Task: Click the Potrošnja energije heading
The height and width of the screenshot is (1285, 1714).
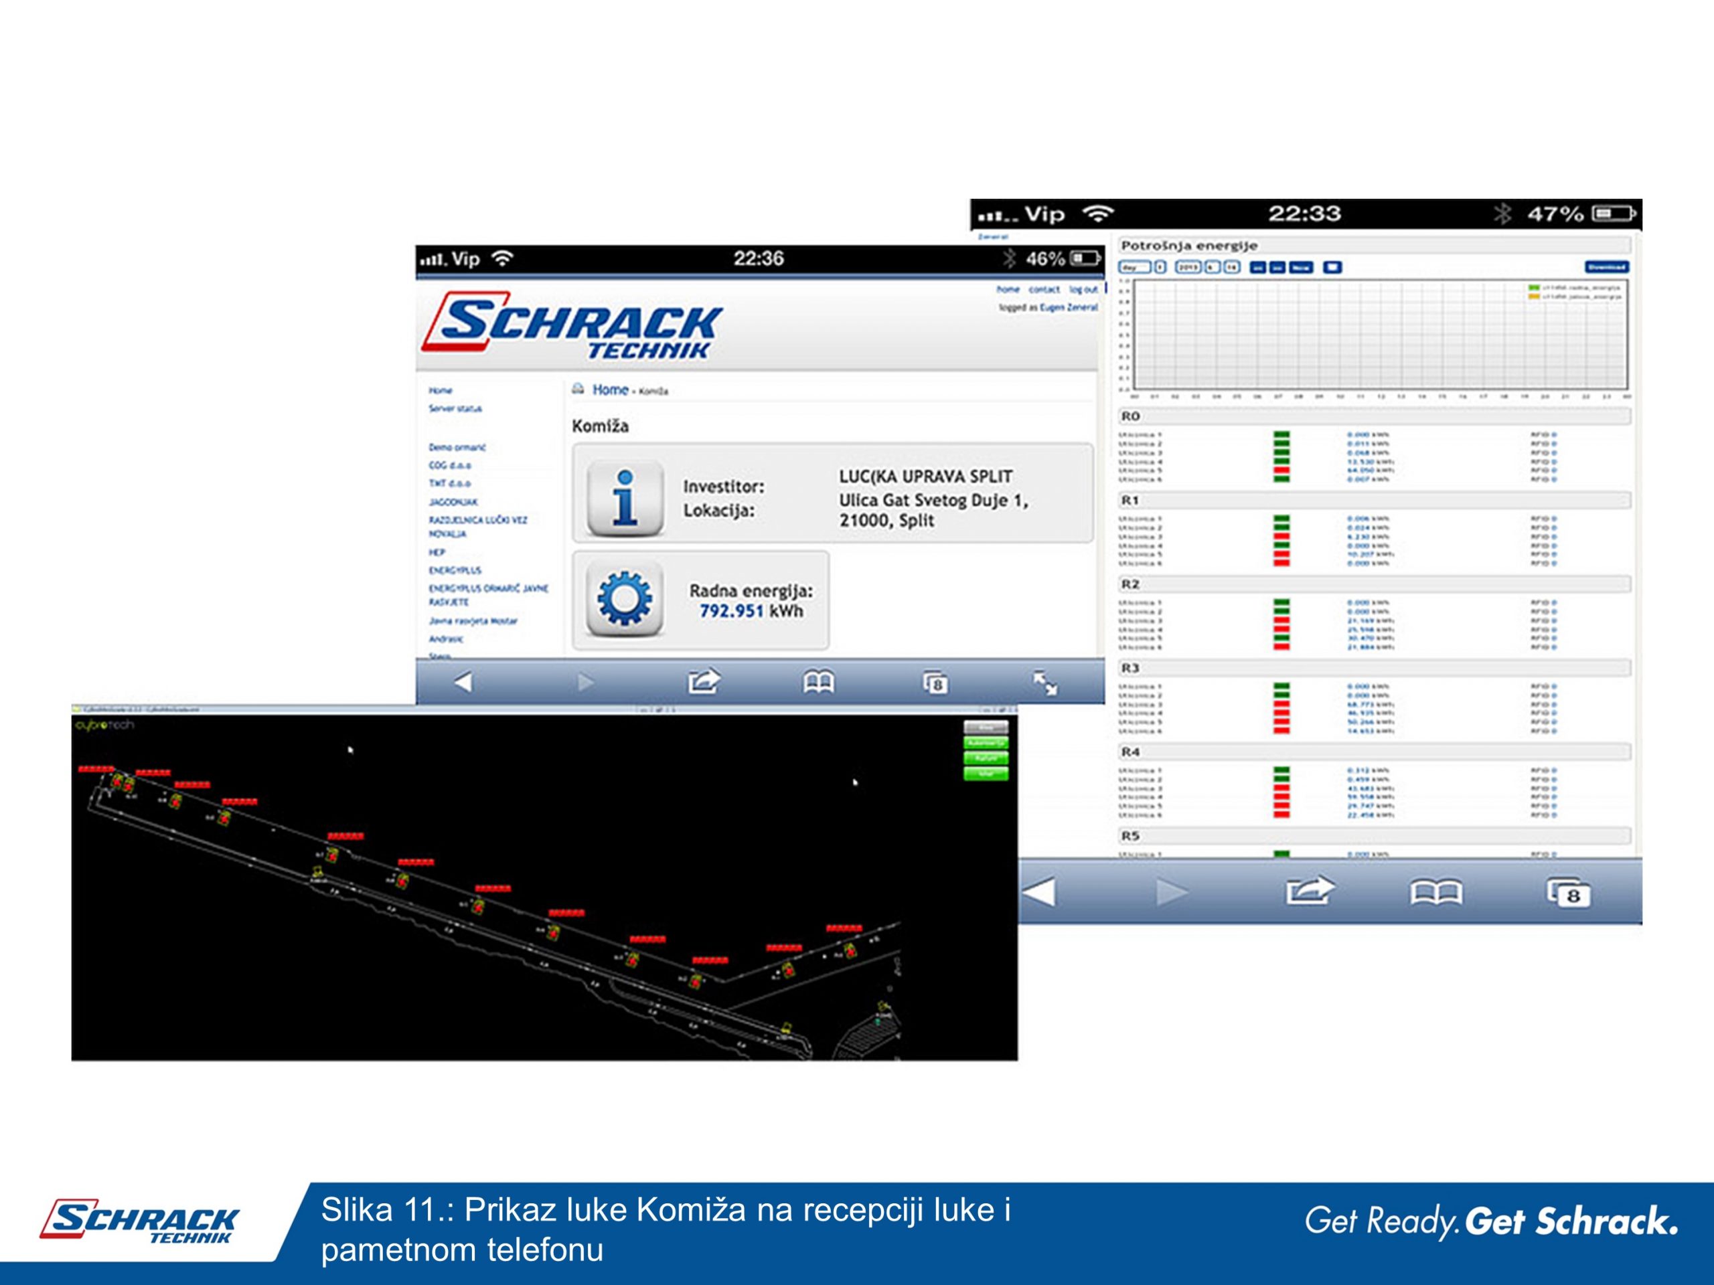Action: click(x=1189, y=246)
